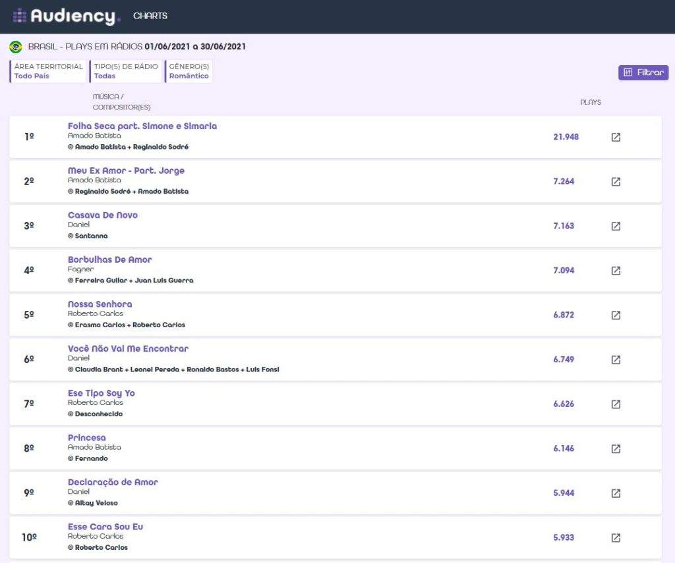Open song Princesa
Screen dimensions: 675x563
pos(86,438)
